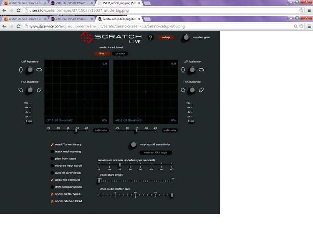313x250 pixels.
Task: Go back in the back browser window
Action: click(4, 10)
